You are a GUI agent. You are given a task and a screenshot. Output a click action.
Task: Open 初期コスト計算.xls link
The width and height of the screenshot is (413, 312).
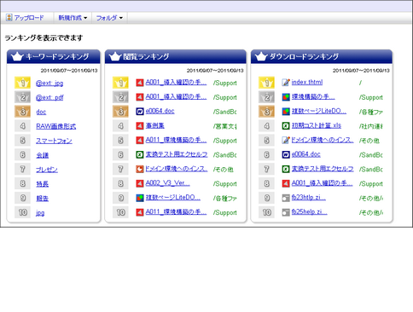click(317, 125)
